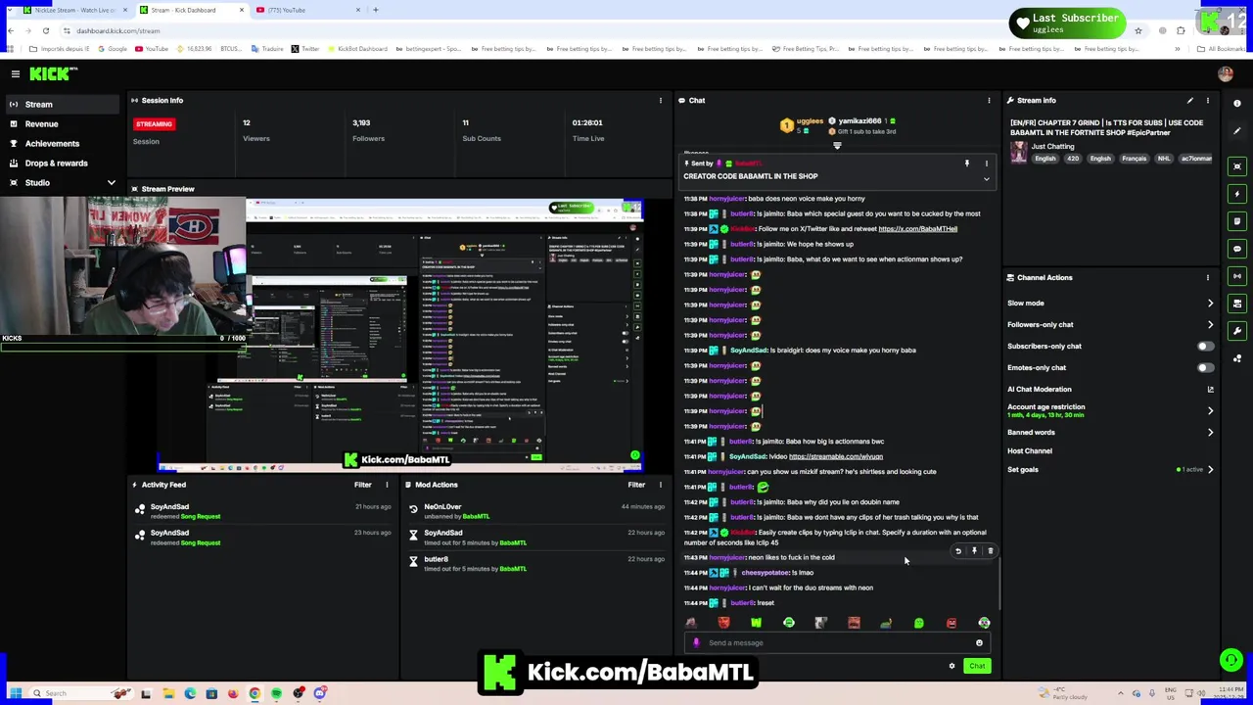Go to Revenue in the sidebar
The width and height of the screenshot is (1253, 705).
click(41, 123)
